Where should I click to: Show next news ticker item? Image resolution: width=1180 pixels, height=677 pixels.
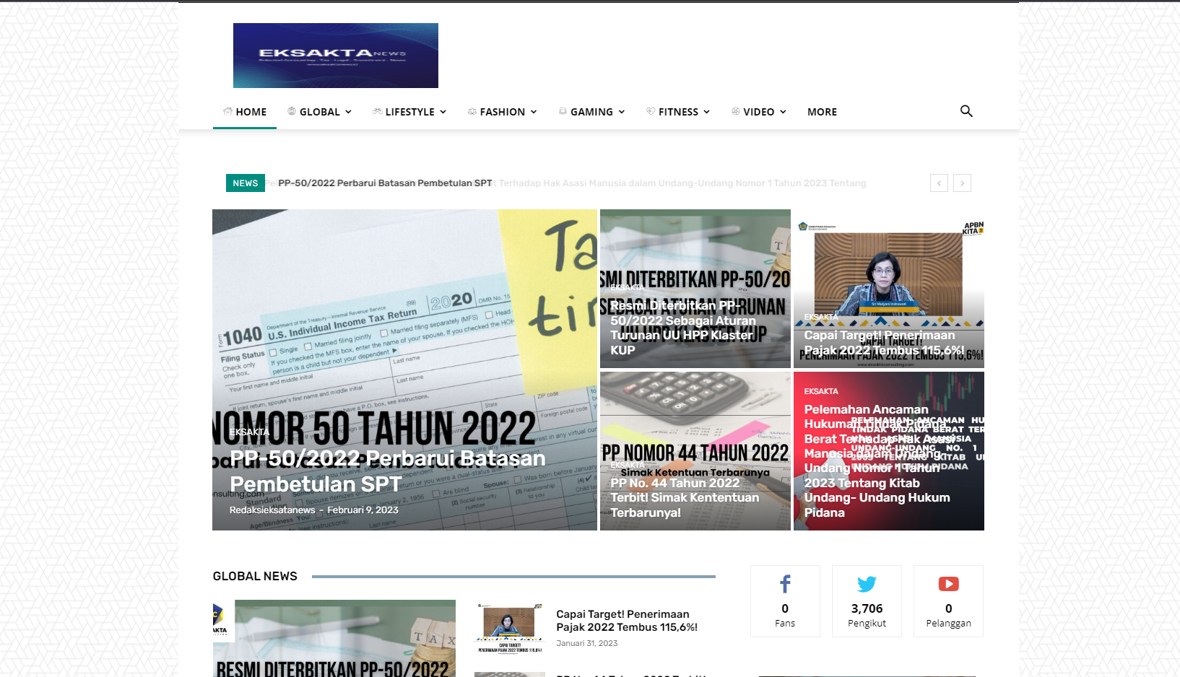[962, 183]
